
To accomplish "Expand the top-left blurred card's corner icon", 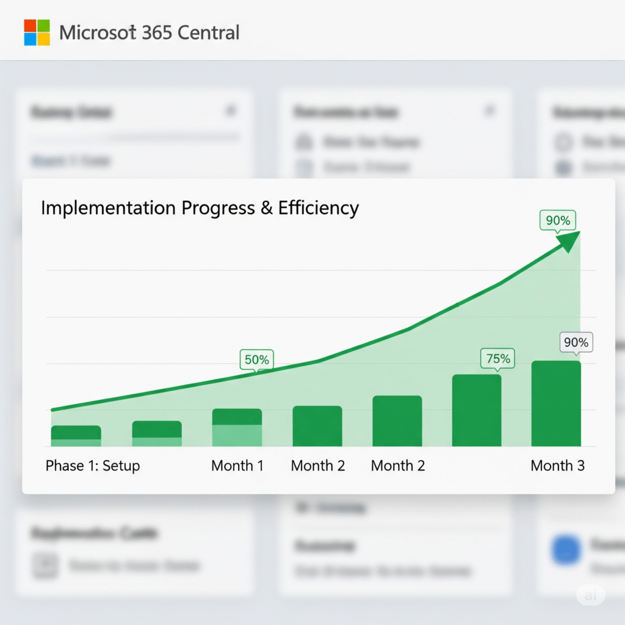I will (231, 110).
